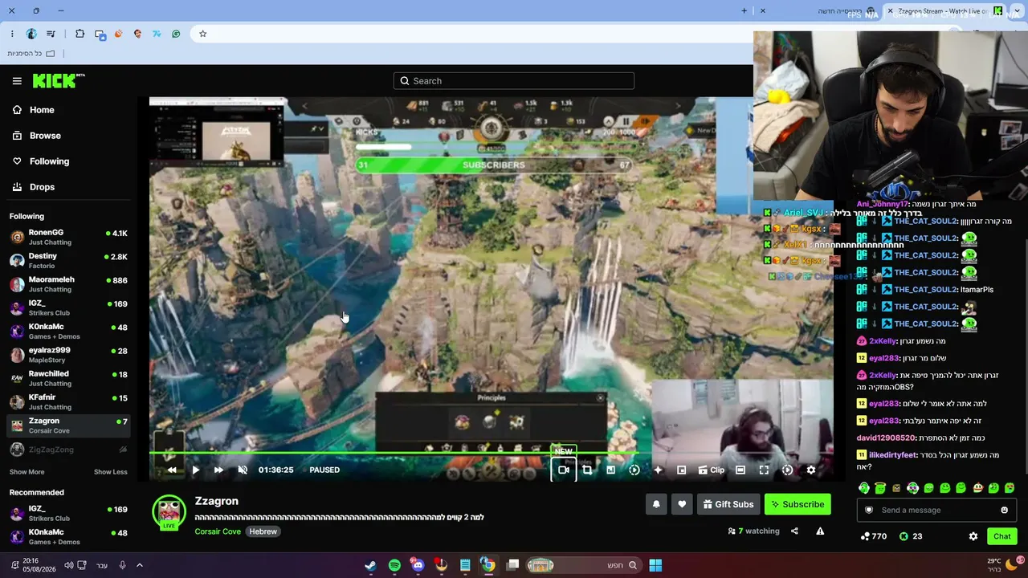
Task: Open the Kick sidebar hamburger menu
Action: point(17,81)
